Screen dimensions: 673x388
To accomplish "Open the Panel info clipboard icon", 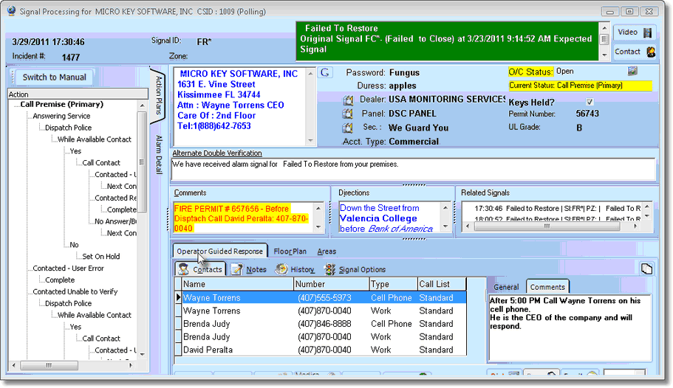I will point(348,114).
